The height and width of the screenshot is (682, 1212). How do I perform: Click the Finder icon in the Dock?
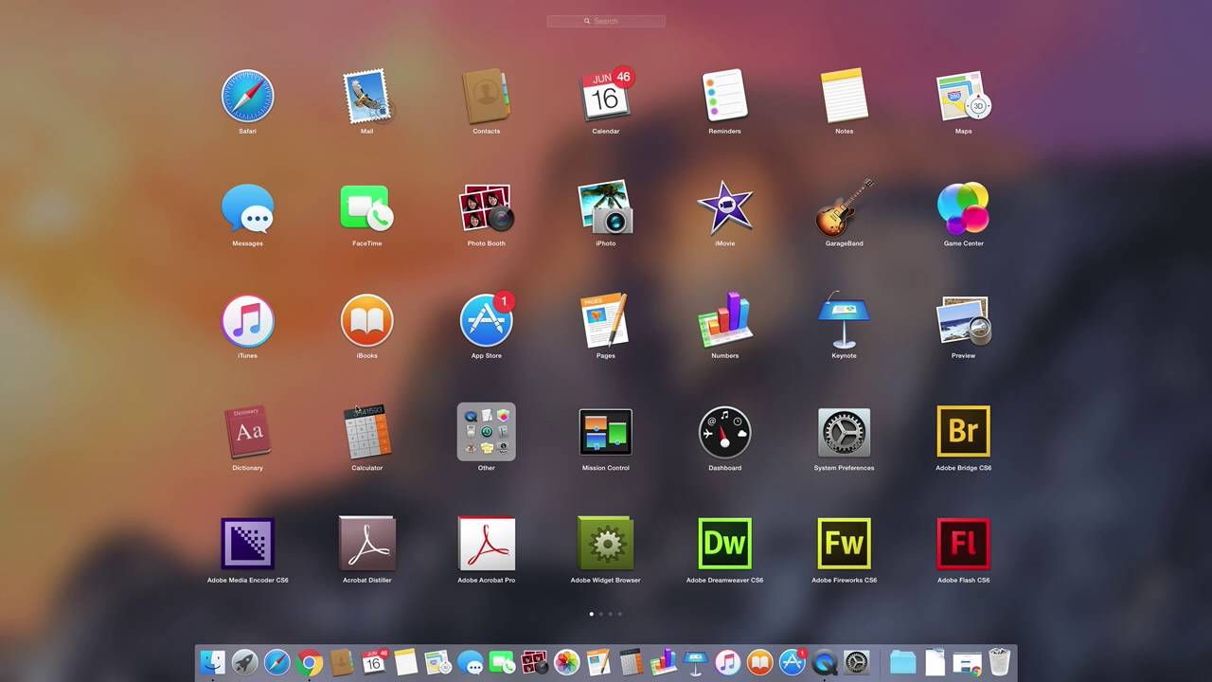[212, 662]
